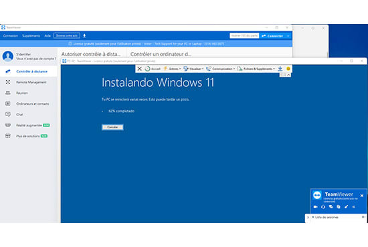The image size is (368, 247).
Task: Click the Chat bubble icon
Action: click(x=8, y=114)
